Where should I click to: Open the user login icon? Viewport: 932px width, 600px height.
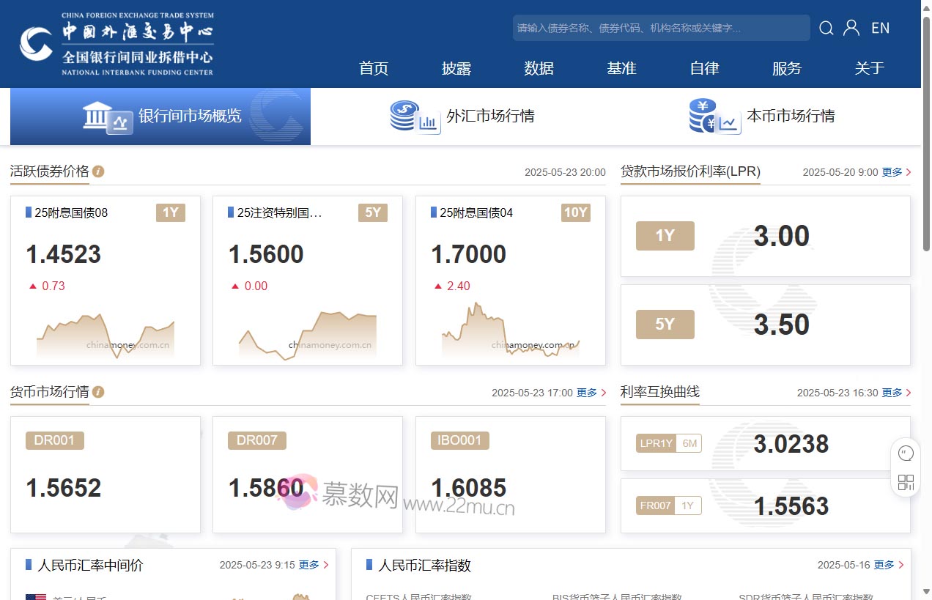pos(851,28)
